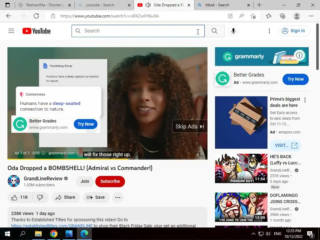Click Try Now beside Better Grades sidebar
Viewport: 320px width, 240px height.
tap(295, 79)
